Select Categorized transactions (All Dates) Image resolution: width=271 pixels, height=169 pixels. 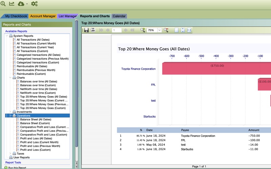[39, 55]
